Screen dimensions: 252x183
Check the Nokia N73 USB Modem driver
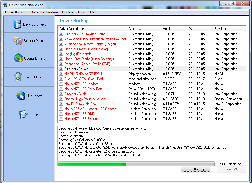point(61,84)
